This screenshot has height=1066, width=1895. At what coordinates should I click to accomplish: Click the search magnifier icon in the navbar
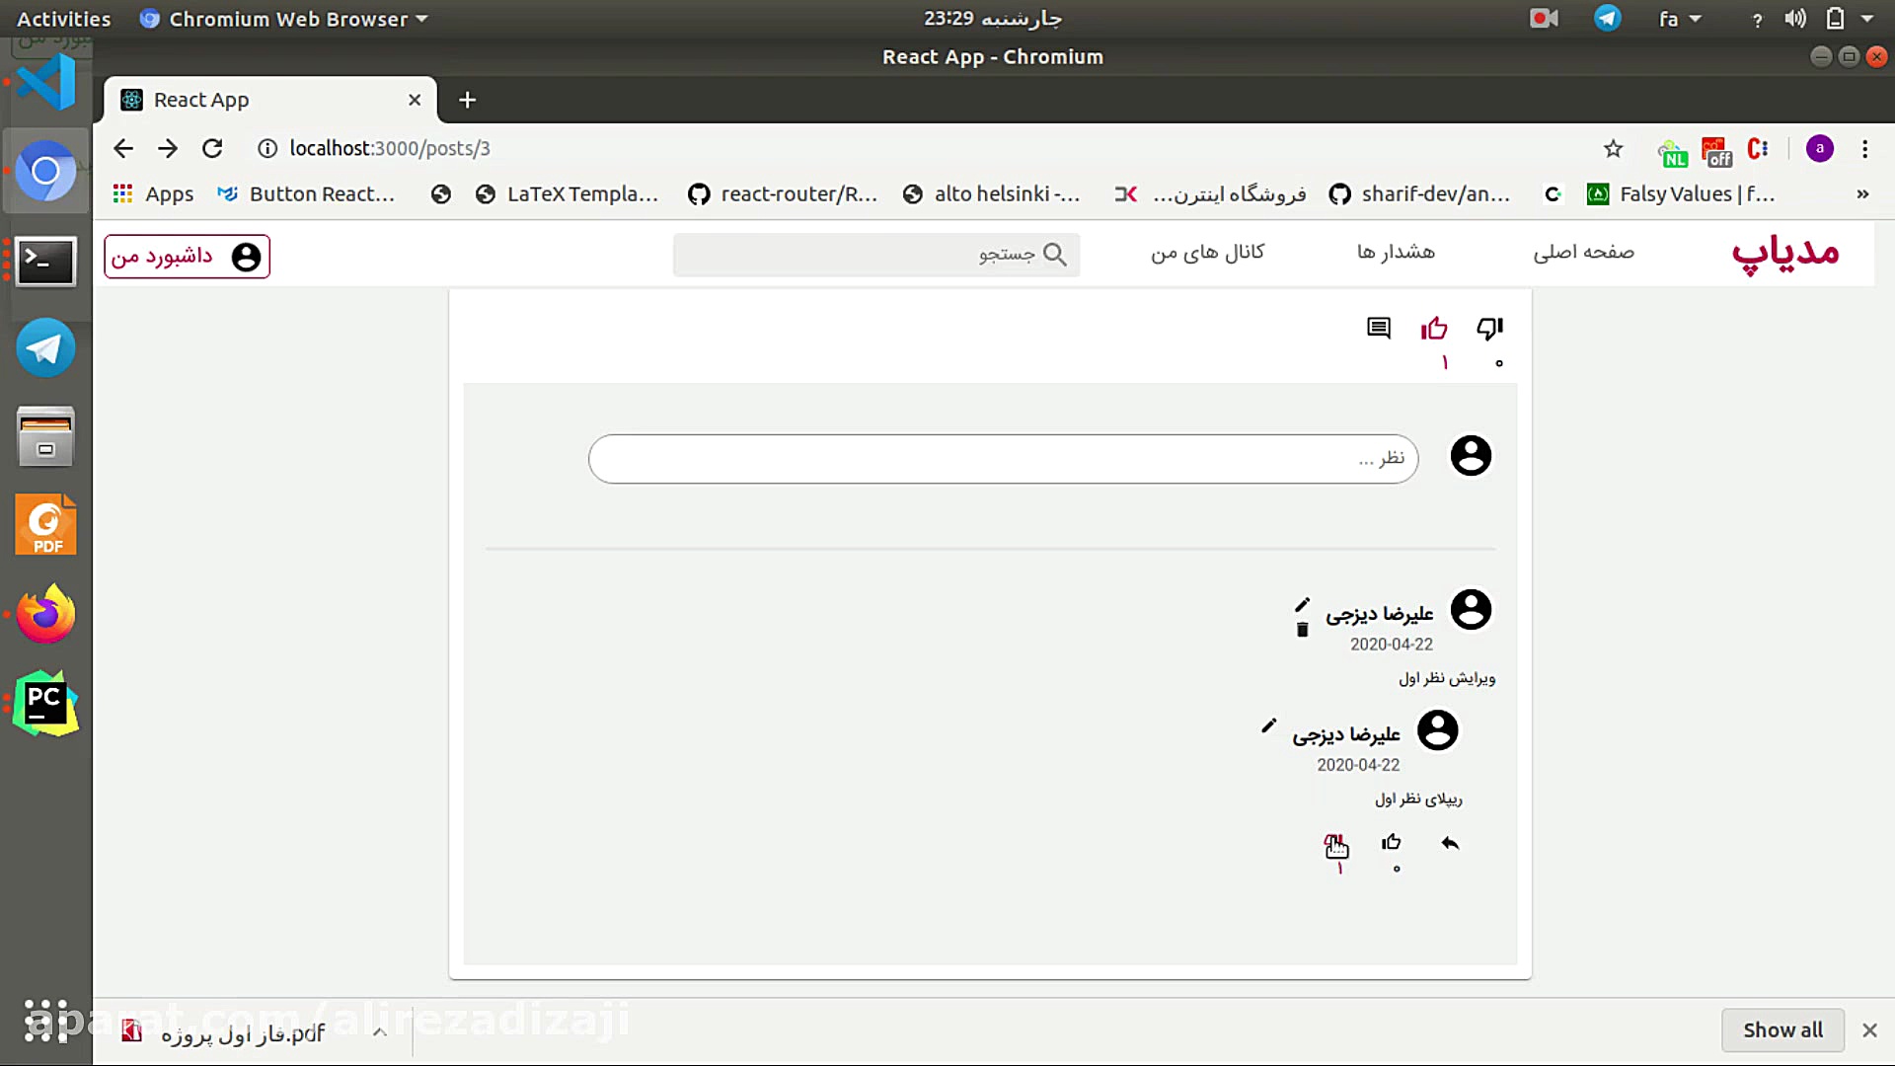pos(1056,255)
